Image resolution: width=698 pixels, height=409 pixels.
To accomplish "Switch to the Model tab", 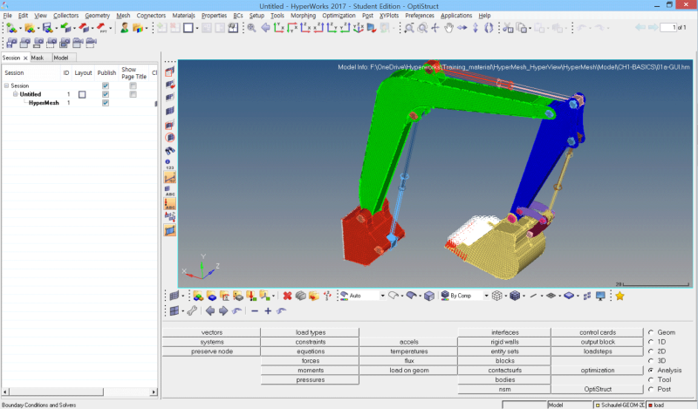I will 61,58.
